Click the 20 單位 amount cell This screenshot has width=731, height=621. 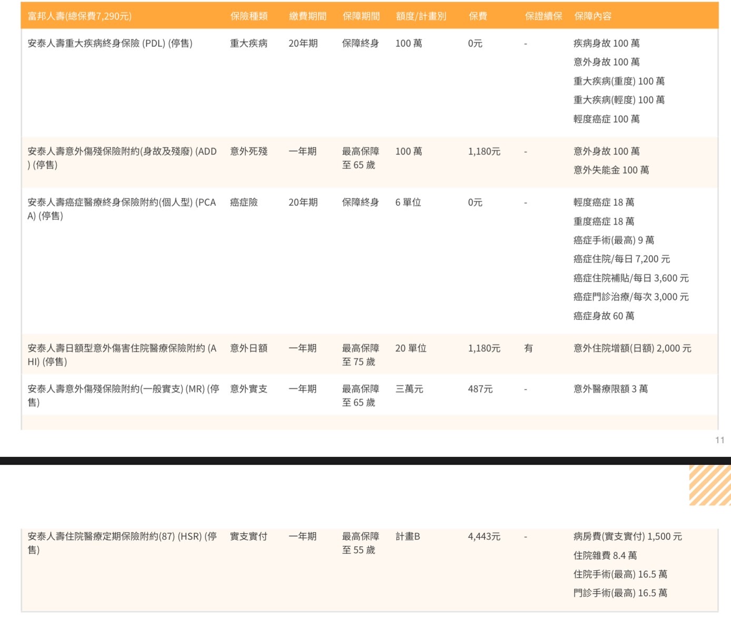(x=411, y=348)
